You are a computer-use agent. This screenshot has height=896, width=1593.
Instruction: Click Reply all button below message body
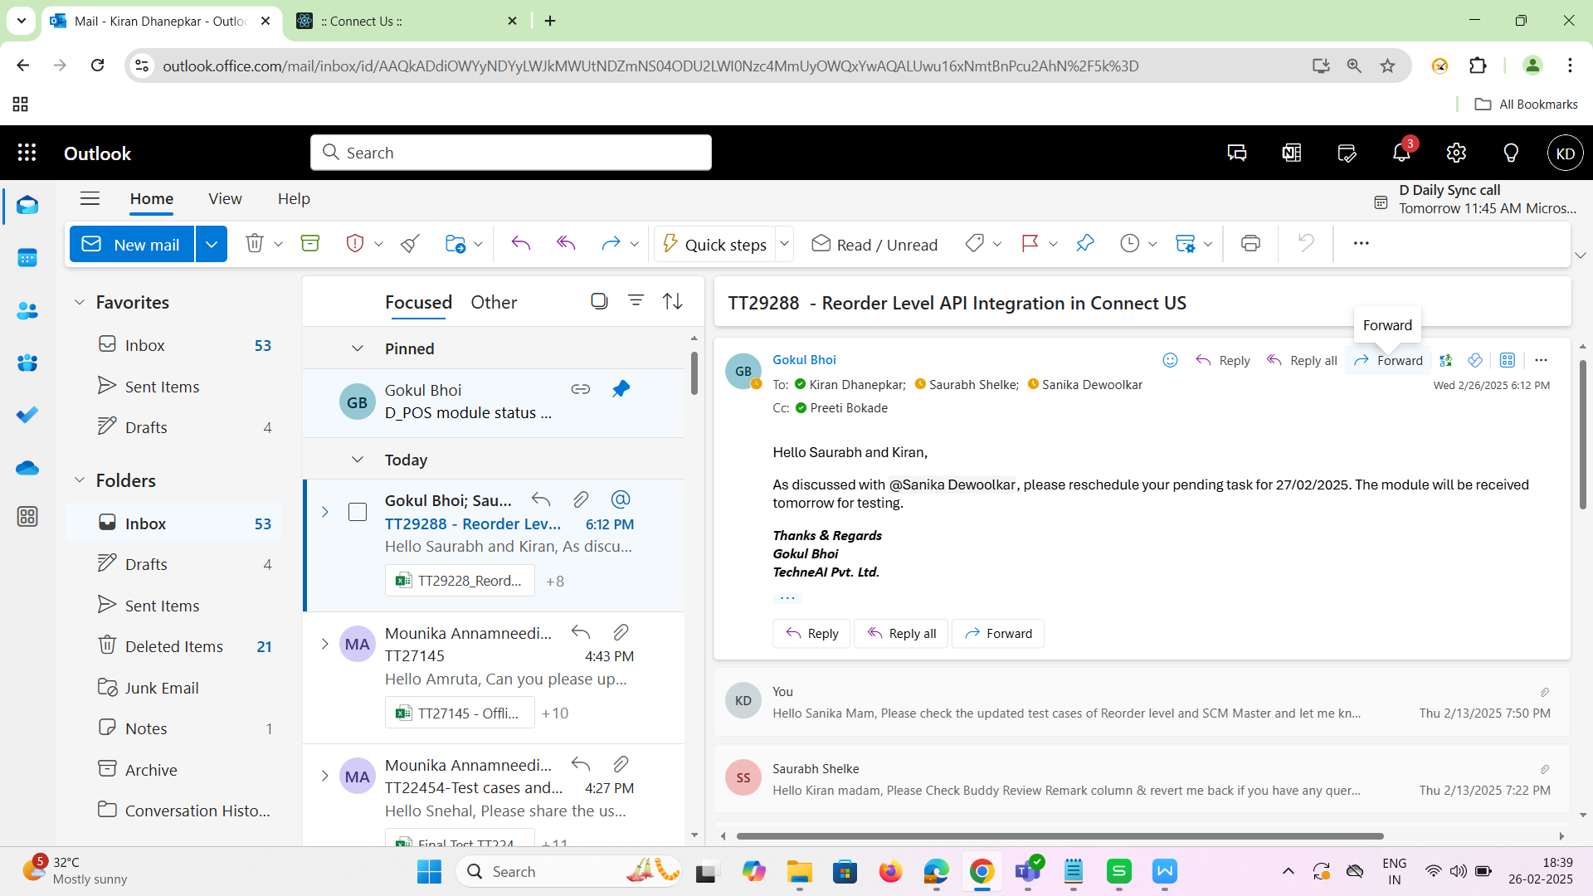901,634
